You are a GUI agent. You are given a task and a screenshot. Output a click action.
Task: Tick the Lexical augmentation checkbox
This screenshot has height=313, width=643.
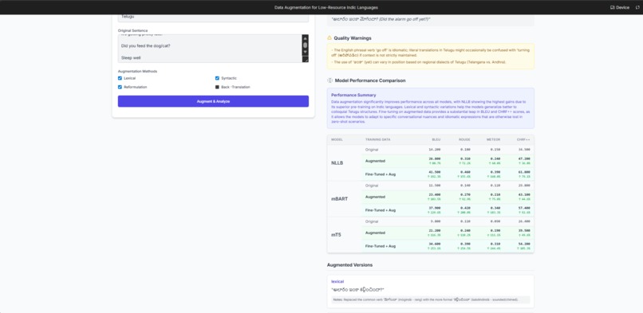coord(120,78)
